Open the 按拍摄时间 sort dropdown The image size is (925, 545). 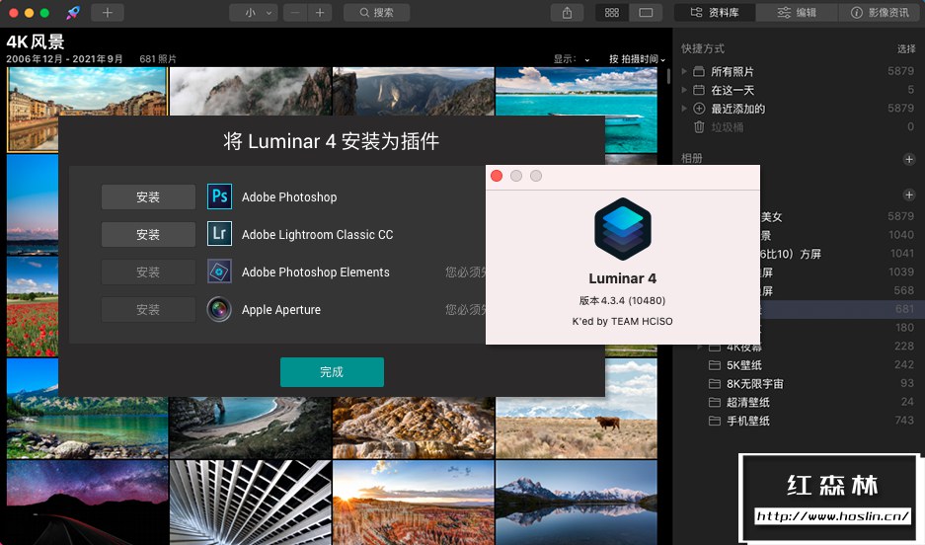[x=637, y=59]
